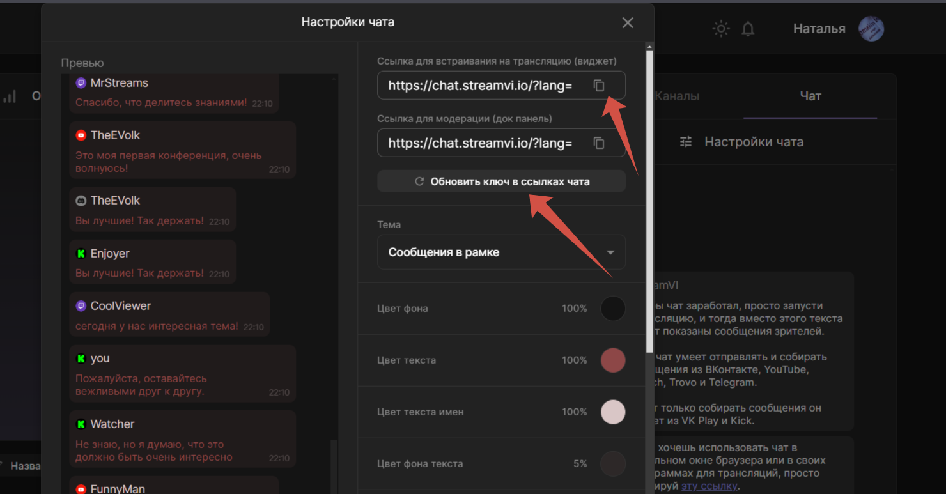The width and height of the screenshot is (946, 494).
Task: Click message "Это моя первая конференция"
Action: pos(169,162)
